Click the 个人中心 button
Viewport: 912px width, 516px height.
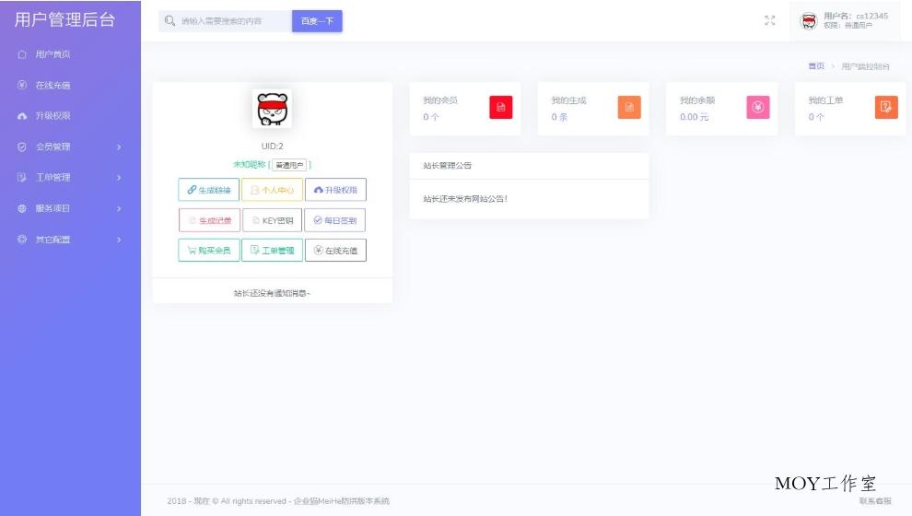pos(272,190)
